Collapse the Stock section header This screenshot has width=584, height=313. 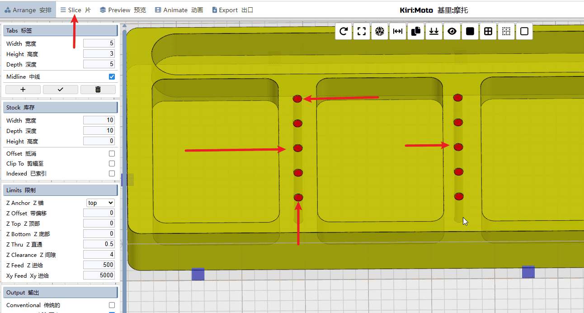coord(61,108)
